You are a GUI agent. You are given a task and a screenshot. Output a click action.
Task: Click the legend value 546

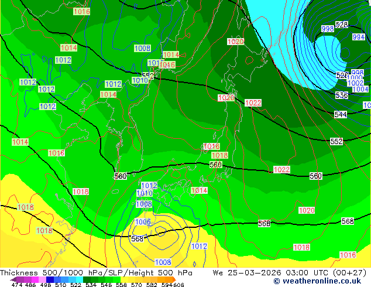(x=106, y=285)
